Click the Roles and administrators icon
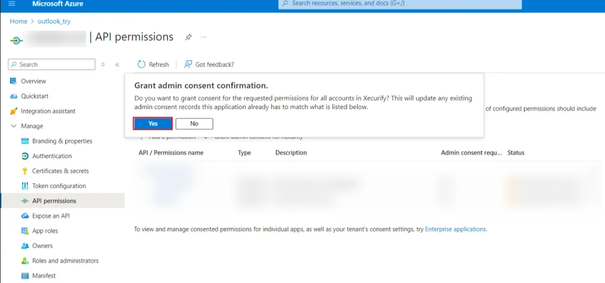Screen dimensions: 605x283 point(25,261)
